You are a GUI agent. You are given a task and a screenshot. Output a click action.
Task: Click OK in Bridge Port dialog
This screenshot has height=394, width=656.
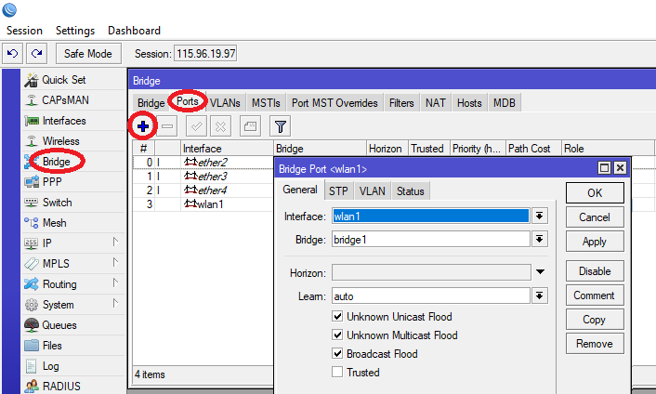(595, 192)
